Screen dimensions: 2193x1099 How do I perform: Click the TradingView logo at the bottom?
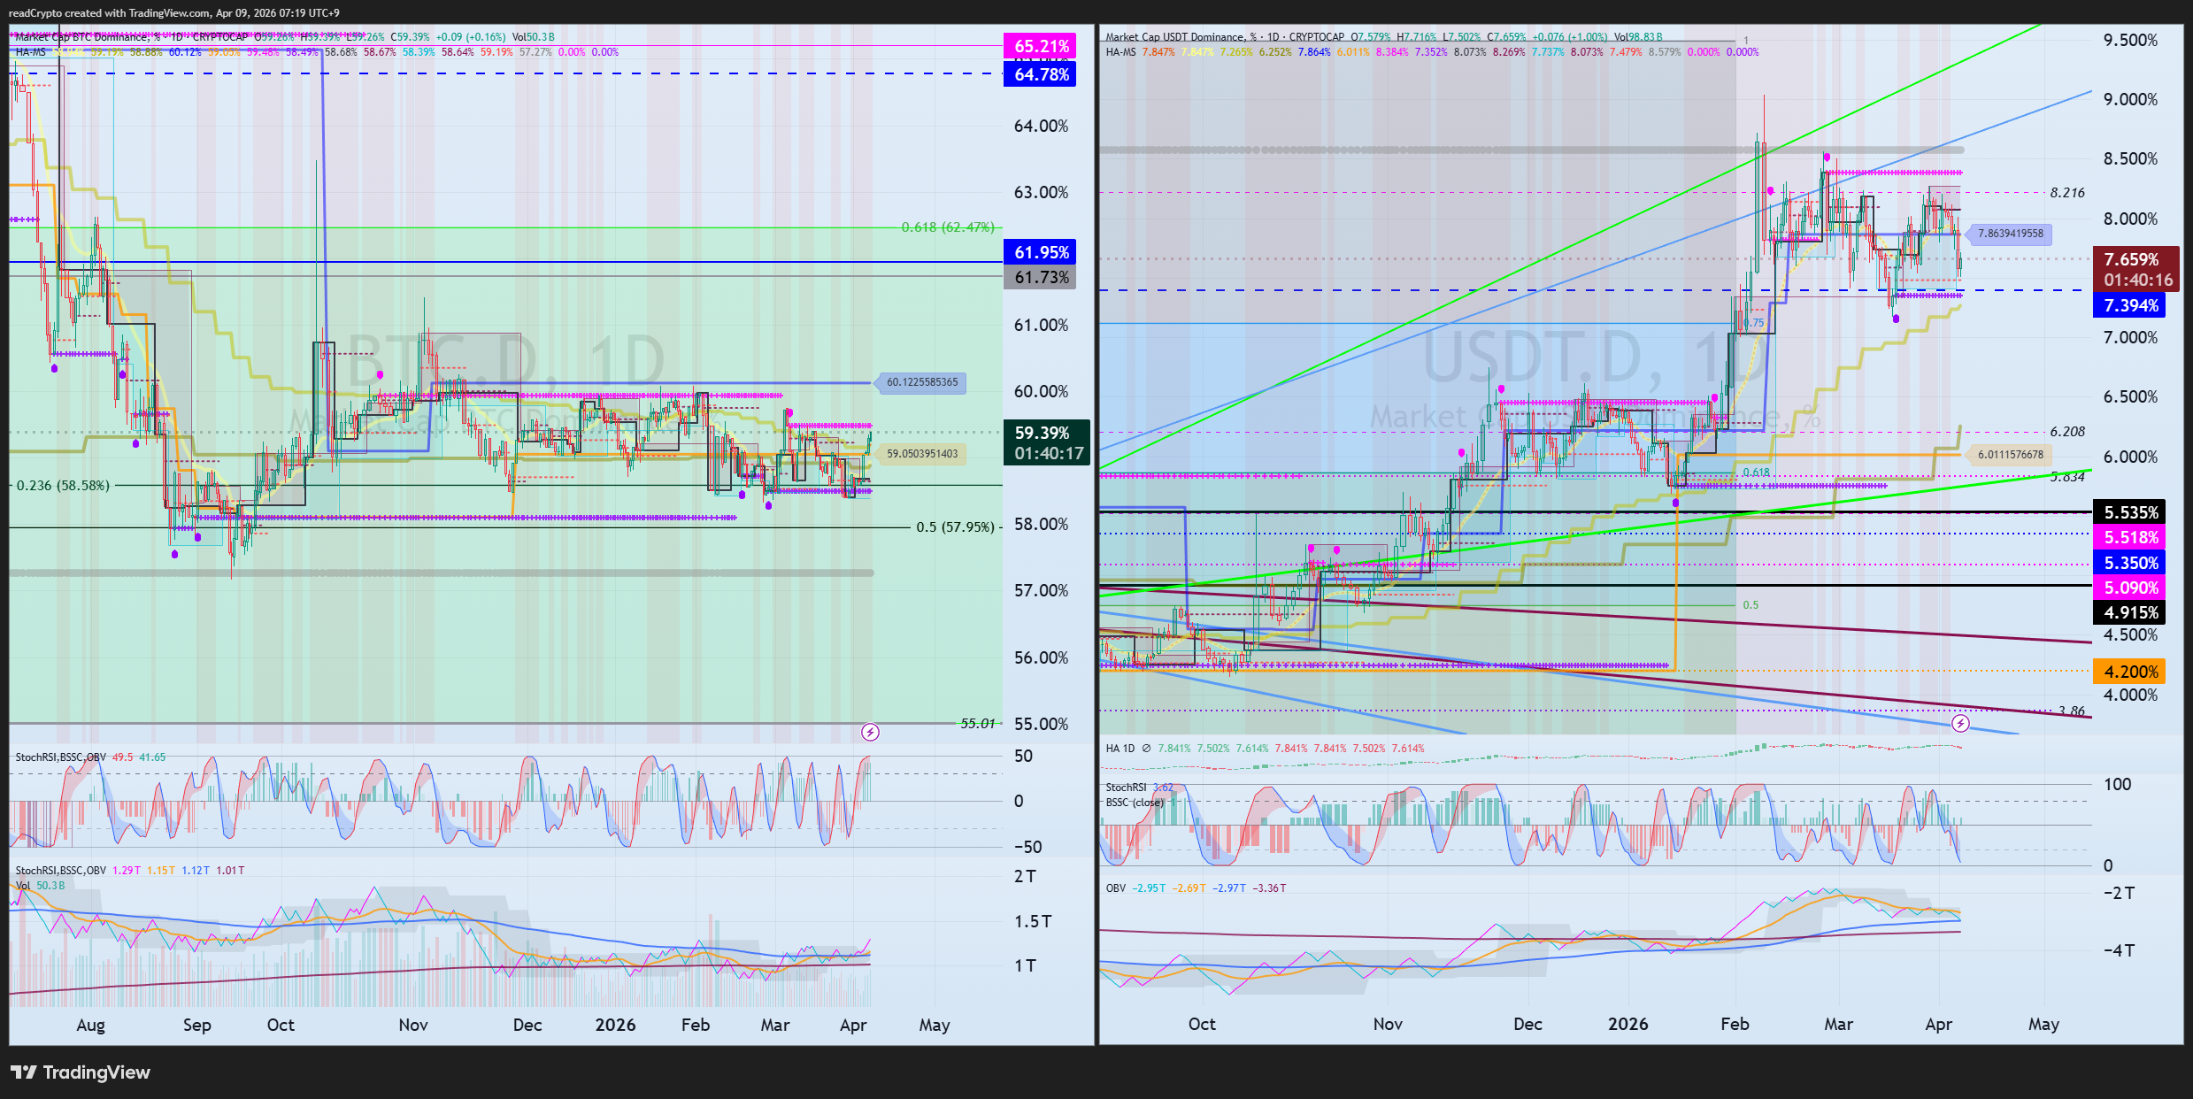81,1072
